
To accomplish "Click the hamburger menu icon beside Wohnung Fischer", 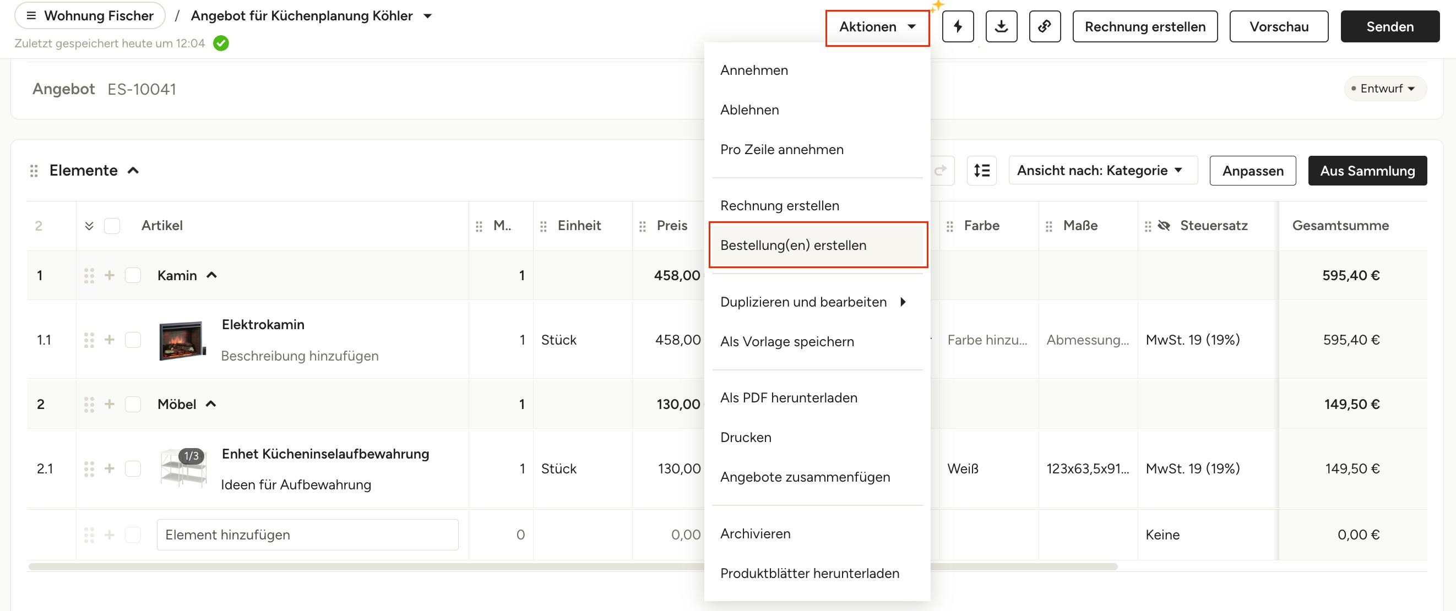I will 31,15.
